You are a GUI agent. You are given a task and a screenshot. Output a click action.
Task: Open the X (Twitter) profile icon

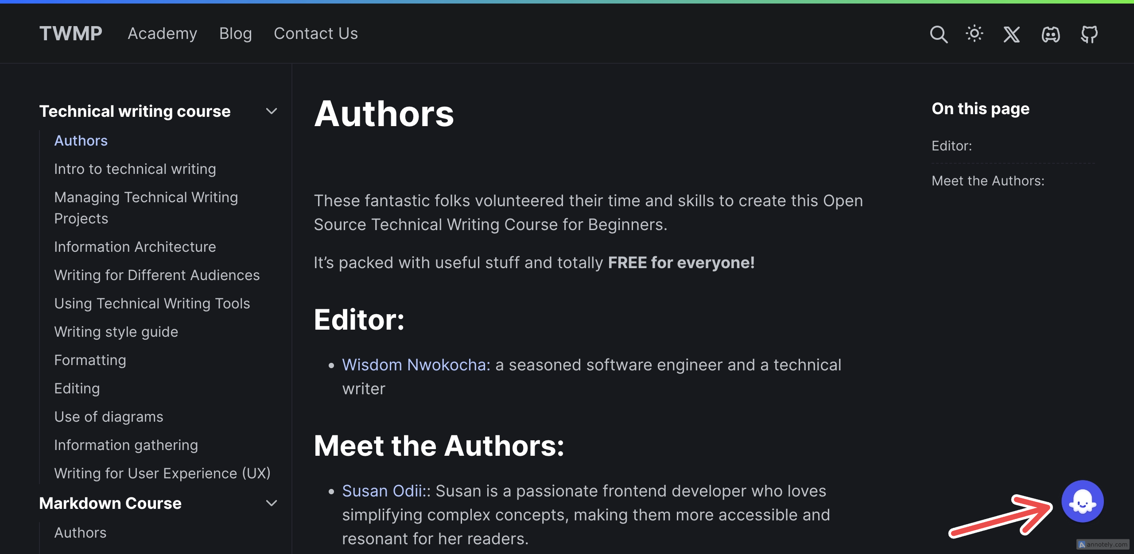point(1012,34)
